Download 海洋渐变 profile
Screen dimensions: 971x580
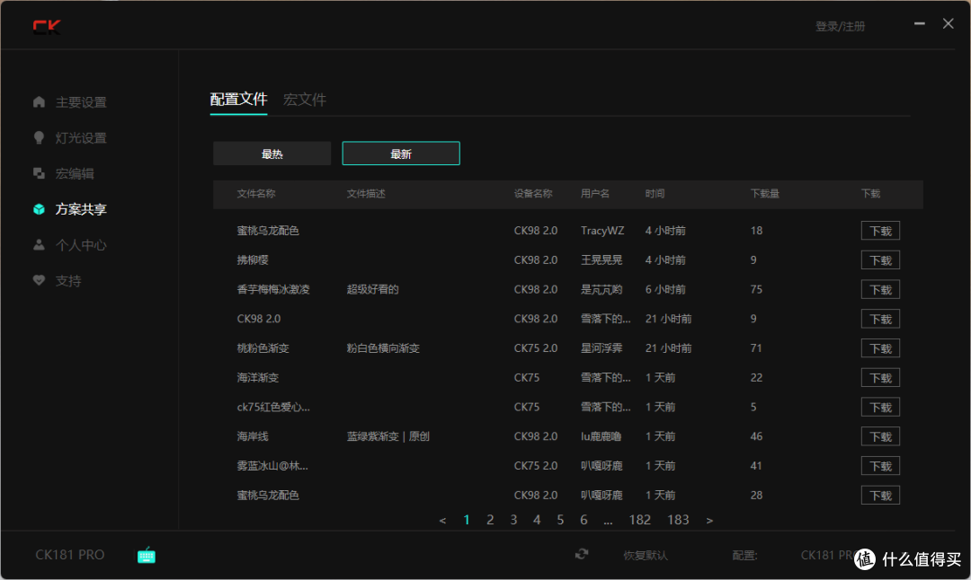click(x=880, y=378)
